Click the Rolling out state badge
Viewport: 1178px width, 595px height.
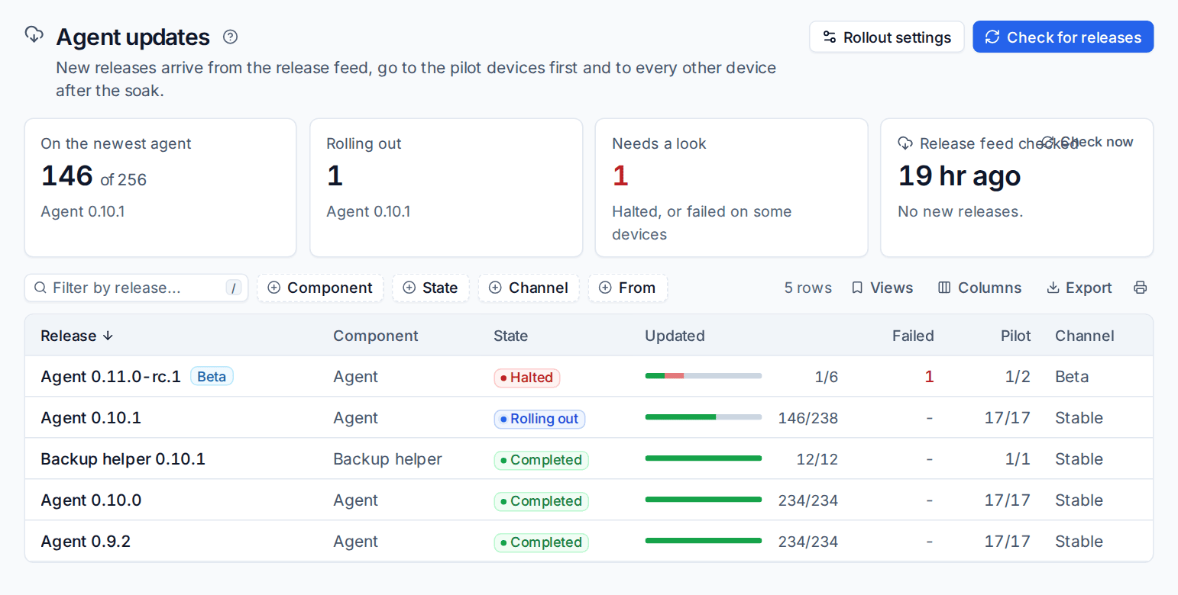[539, 419]
